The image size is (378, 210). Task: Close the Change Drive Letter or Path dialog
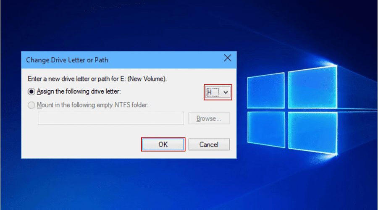(228, 58)
